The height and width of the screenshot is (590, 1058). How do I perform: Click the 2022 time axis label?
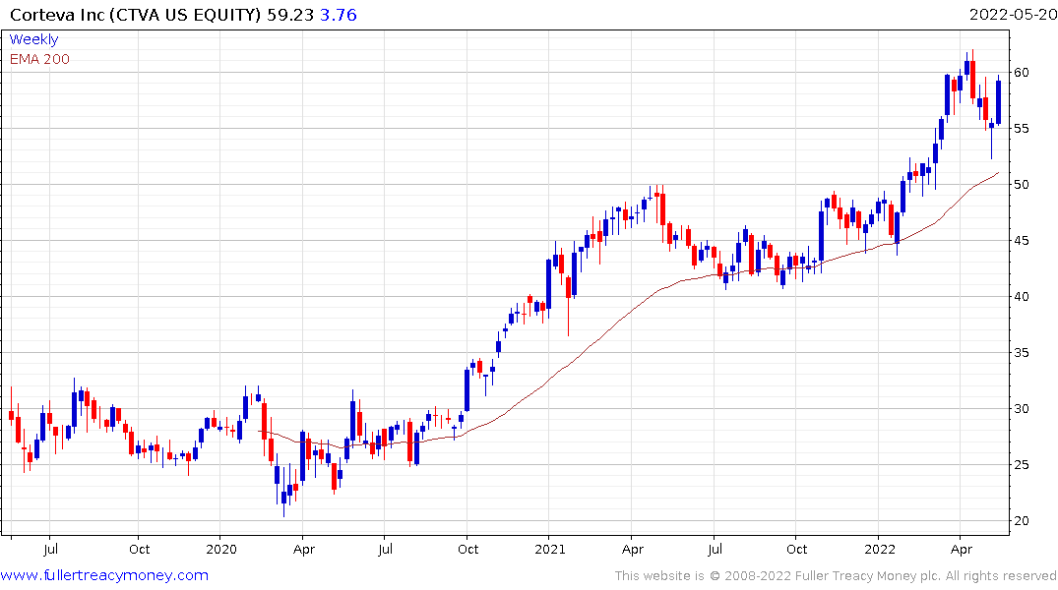coord(879,549)
